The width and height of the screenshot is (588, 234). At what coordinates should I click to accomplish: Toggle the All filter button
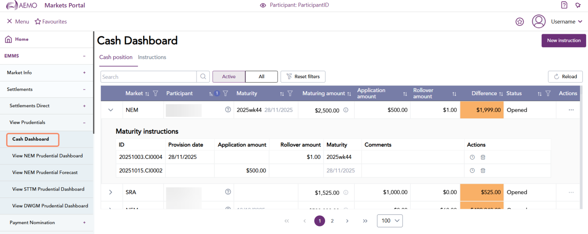pos(262,77)
